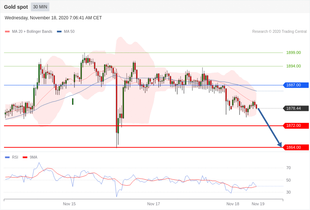Select the chart date and time text
This screenshot has height=210, width=310.
coord(53,18)
